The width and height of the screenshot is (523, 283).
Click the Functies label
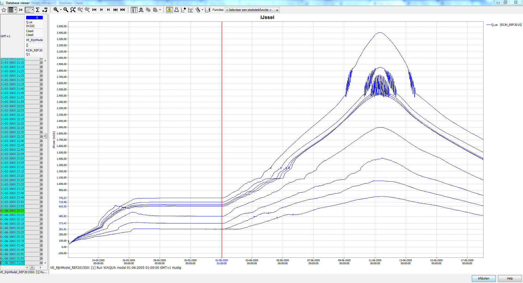point(218,10)
